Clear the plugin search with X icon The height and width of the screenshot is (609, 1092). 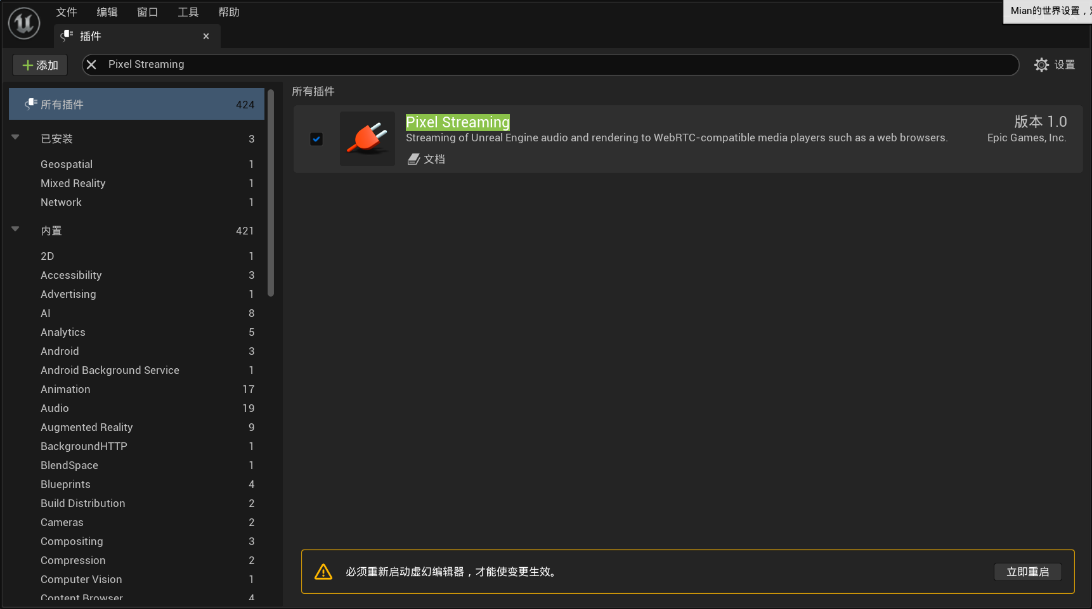tap(91, 65)
